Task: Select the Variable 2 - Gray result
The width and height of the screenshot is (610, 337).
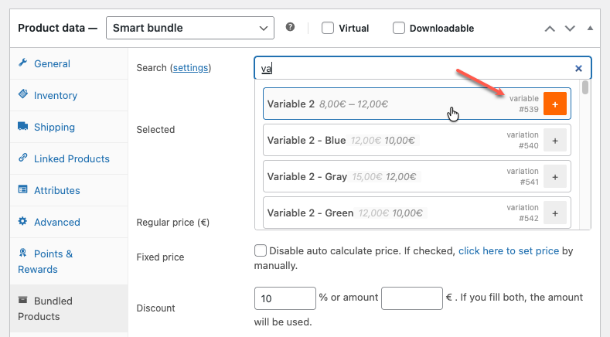Action: (x=417, y=176)
